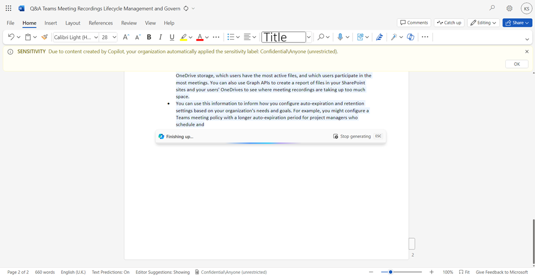Open more font options ellipsis
Viewport: 535px width, 276px height.
click(x=216, y=37)
